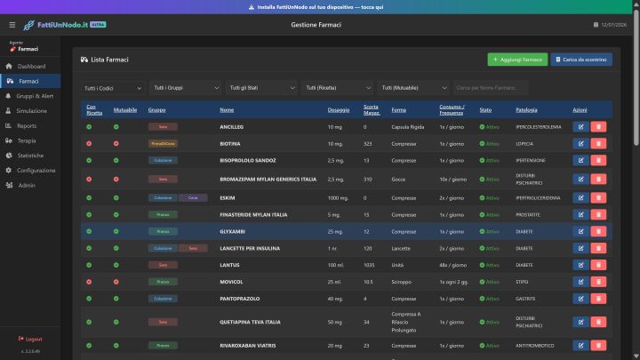This screenshot has height=360, width=640.
Task: Delete the BIOTINA drug entry
Action: coord(598,144)
